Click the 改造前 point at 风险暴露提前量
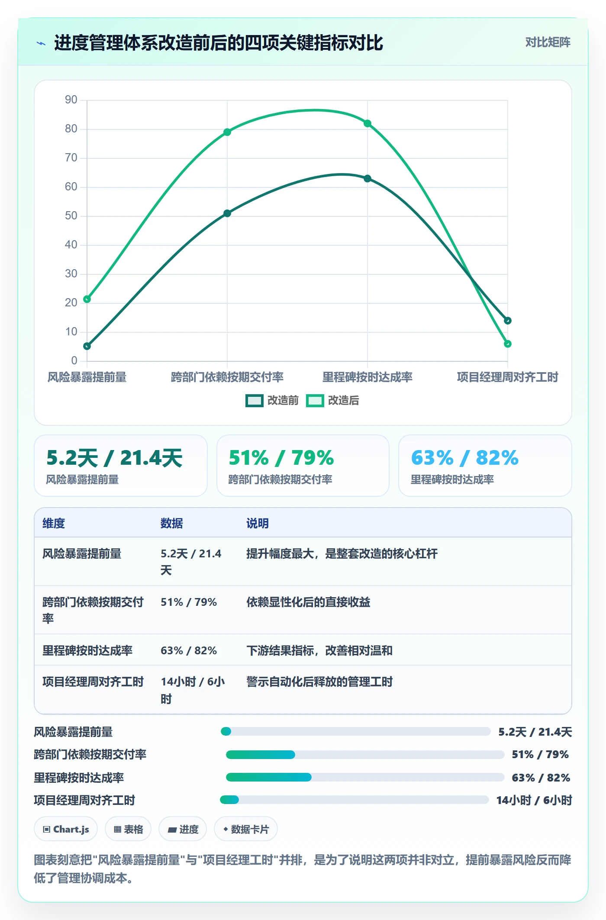This screenshot has width=606, height=920. click(x=87, y=346)
